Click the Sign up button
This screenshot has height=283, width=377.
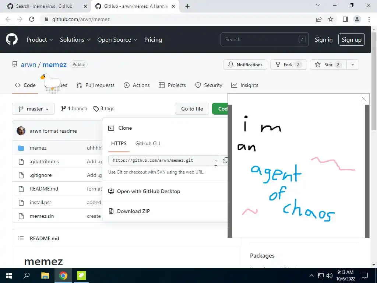[x=352, y=39]
